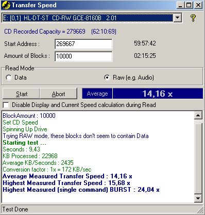Click the KB Processed : 22968 log line

(x=30, y=156)
